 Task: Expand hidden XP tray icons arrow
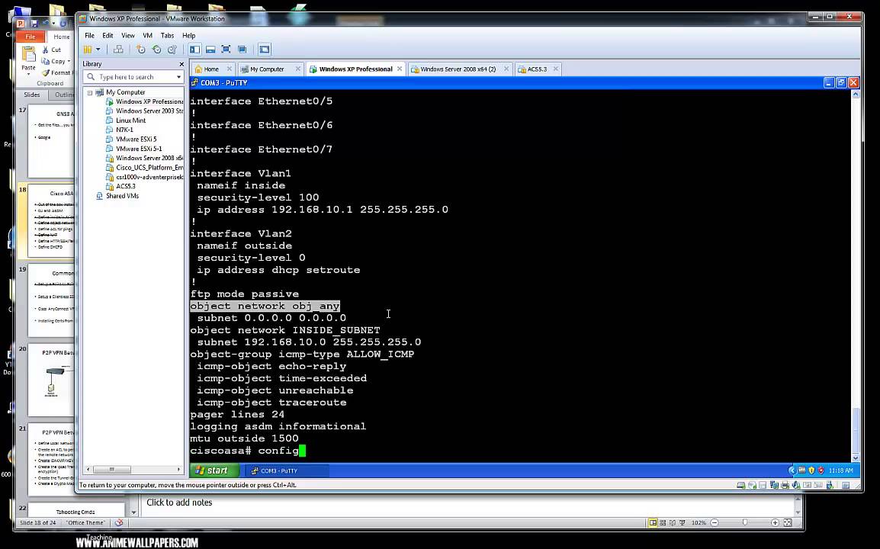[x=792, y=470]
